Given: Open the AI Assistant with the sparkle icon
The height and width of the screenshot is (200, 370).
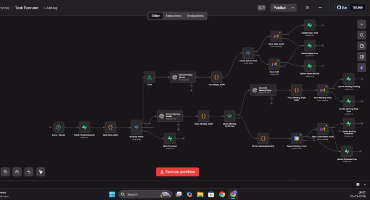Looking at the screenshot, I should [361, 68].
